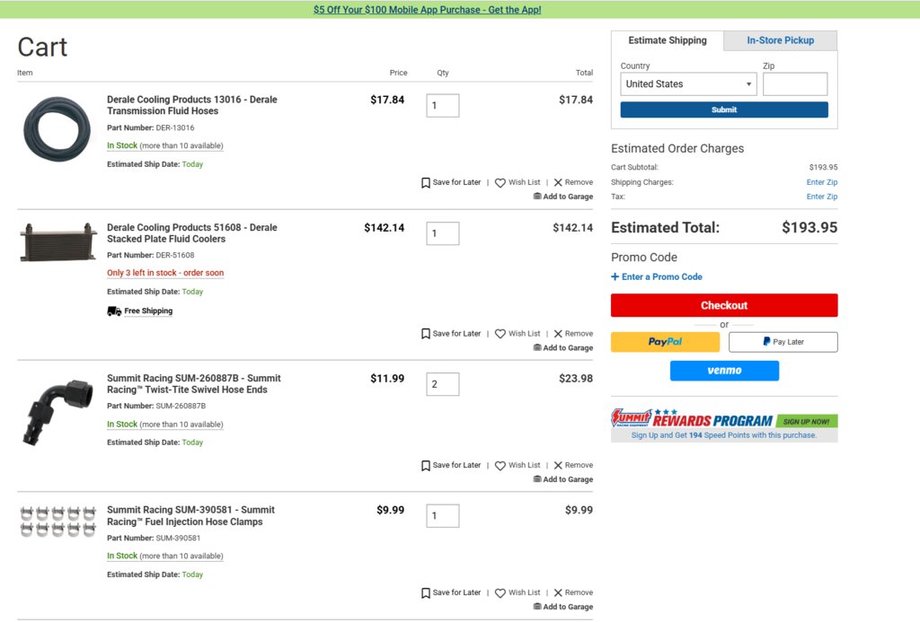Click the plus icon beside Enter a Promo Code

click(615, 276)
